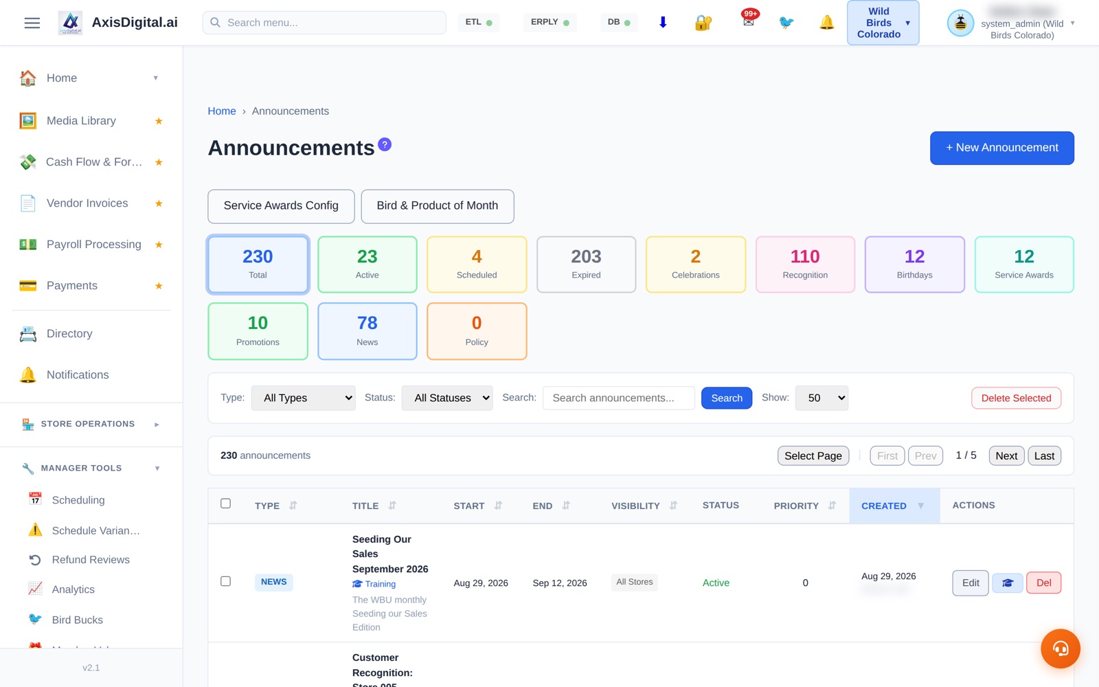This screenshot has width=1099, height=687.
Task: Create a New Announcement
Action: click(1001, 148)
